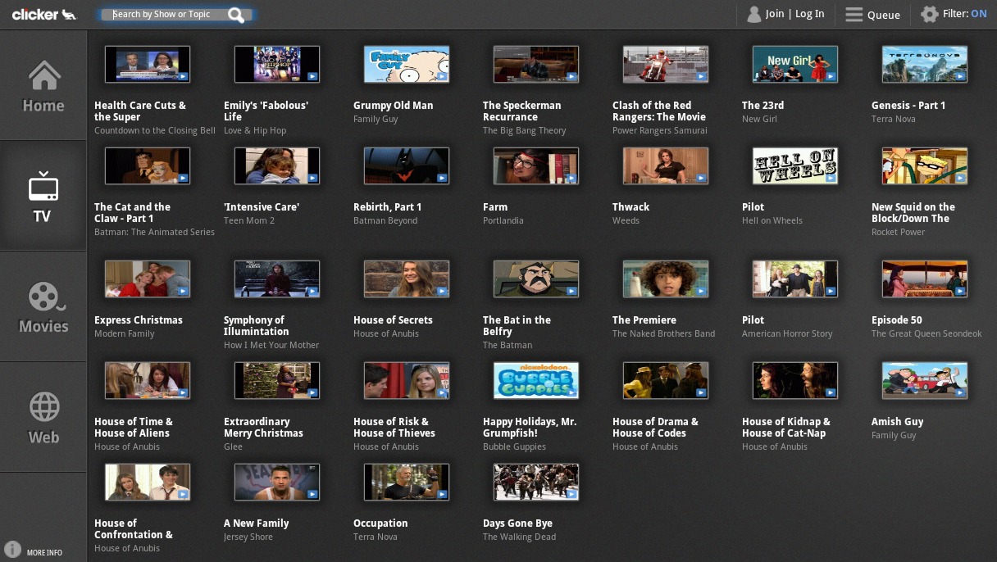Open New Squid on the Block thumbnail
This screenshot has height=562, width=997.
pos(925,166)
